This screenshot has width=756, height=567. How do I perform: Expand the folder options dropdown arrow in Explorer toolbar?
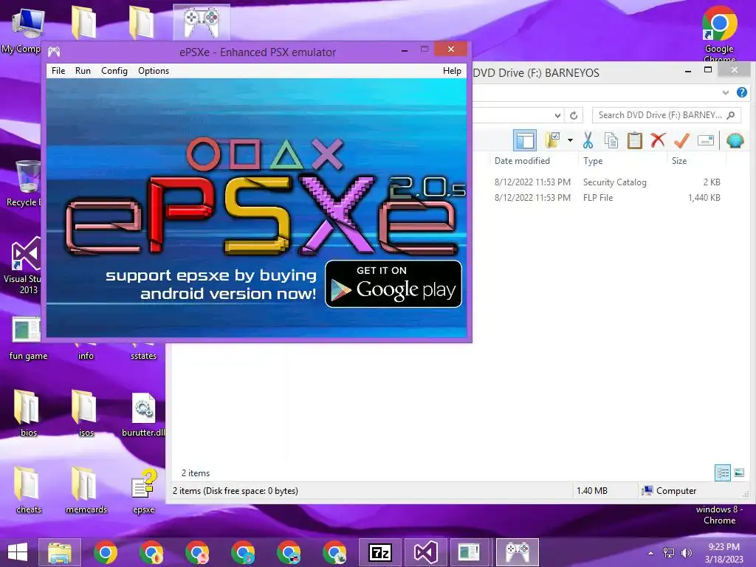coord(571,140)
